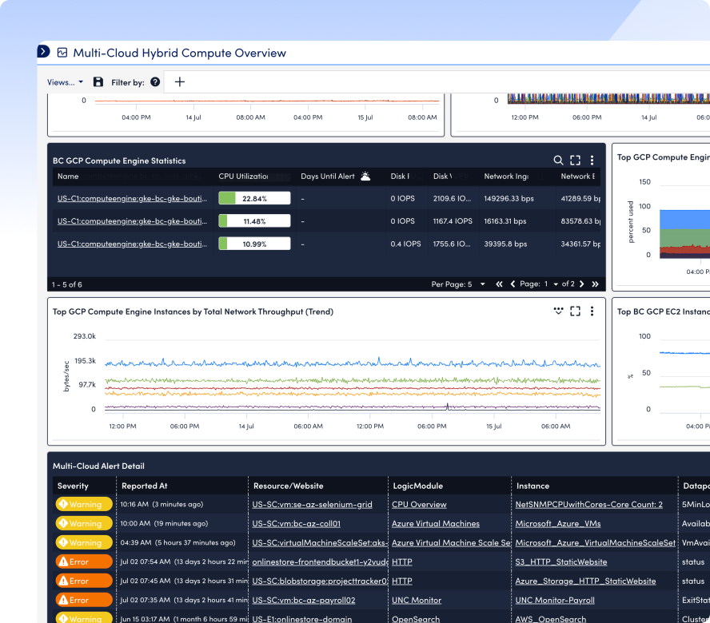Open the US-SC:vm:bc-az-coll01 resource link
This screenshot has width=710, height=623.
coord(296,523)
